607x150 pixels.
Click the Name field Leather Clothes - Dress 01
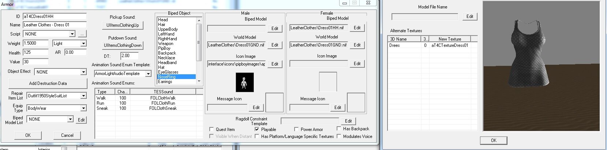(x=55, y=25)
